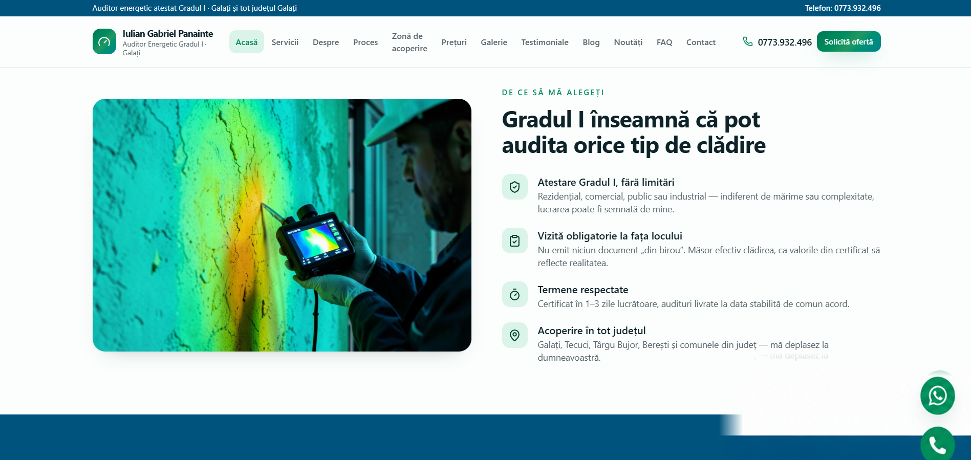Click the Termene respectate title
Screen dimensions: 971x460
583,290
